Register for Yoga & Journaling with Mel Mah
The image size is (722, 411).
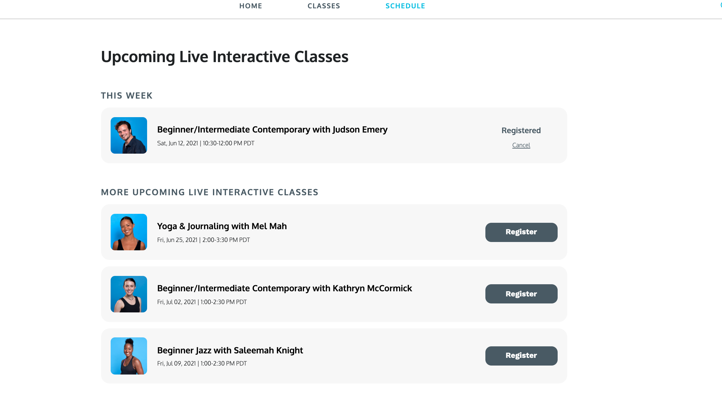click(521, 232)
